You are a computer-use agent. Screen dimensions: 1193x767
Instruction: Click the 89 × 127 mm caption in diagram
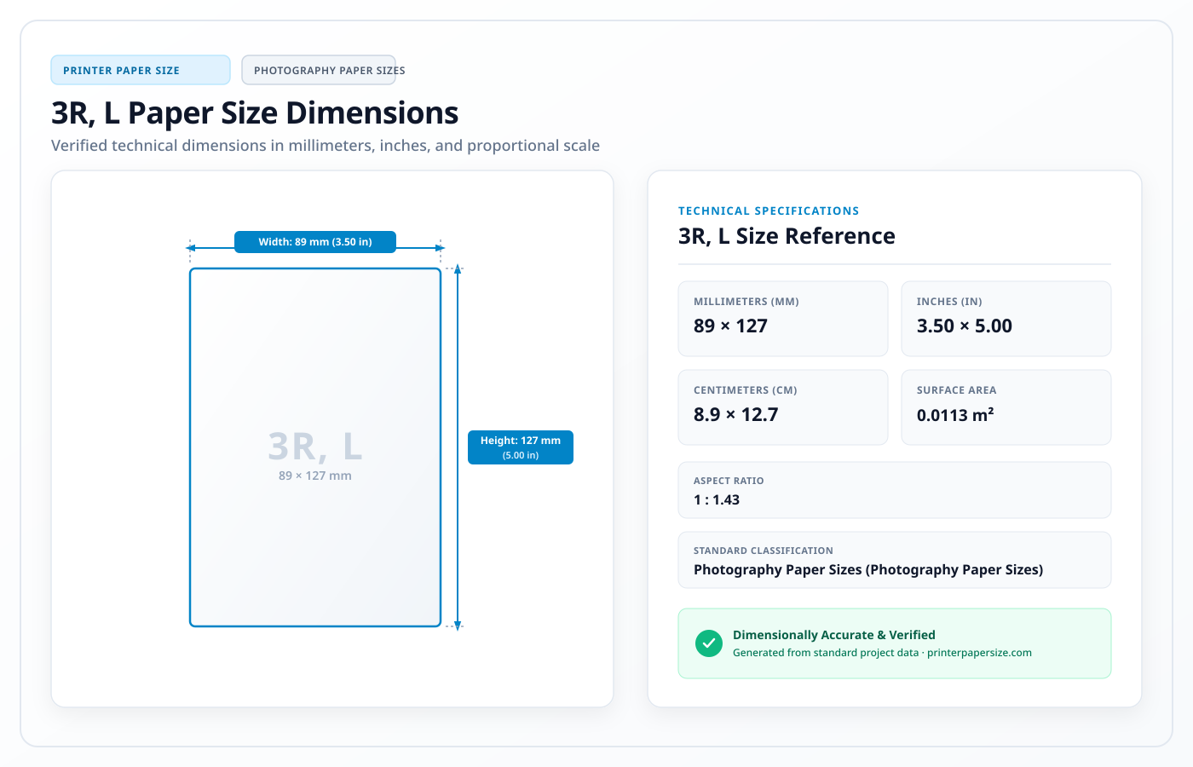click(315, 476)
